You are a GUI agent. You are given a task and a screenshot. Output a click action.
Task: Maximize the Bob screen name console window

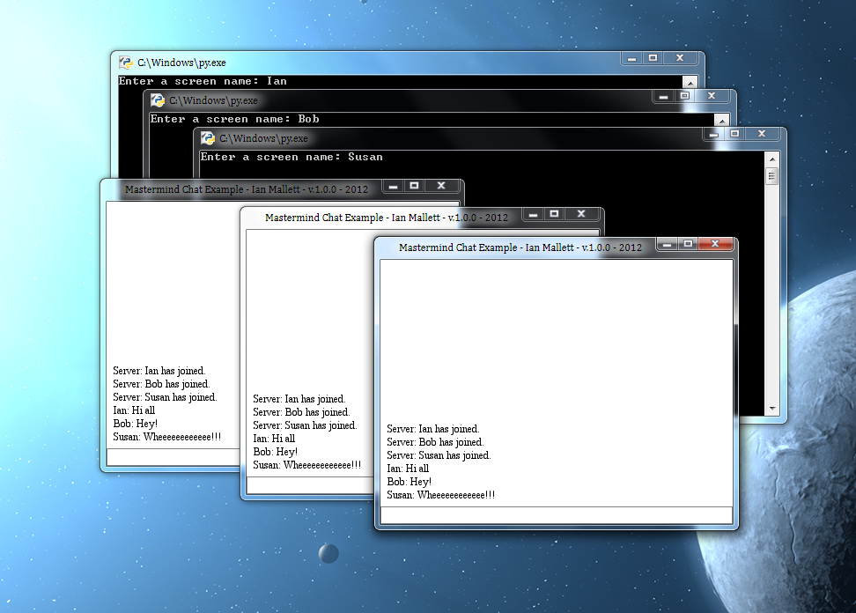click(684, 96)
